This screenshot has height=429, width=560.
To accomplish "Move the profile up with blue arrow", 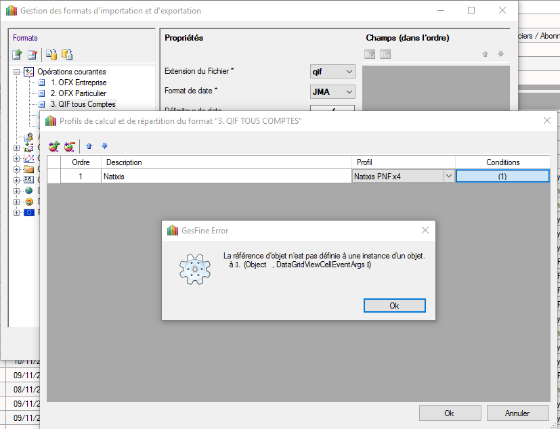I will tap(89, 145).
